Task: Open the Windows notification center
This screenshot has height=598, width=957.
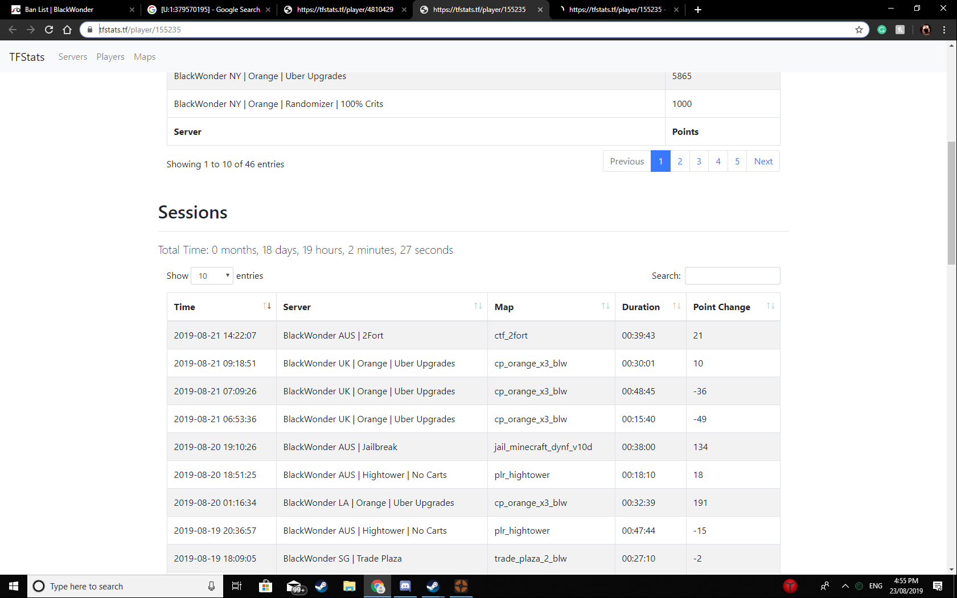Action: 938,586
